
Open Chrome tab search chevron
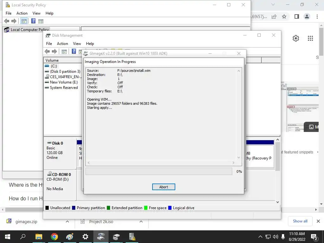(273, 4)
